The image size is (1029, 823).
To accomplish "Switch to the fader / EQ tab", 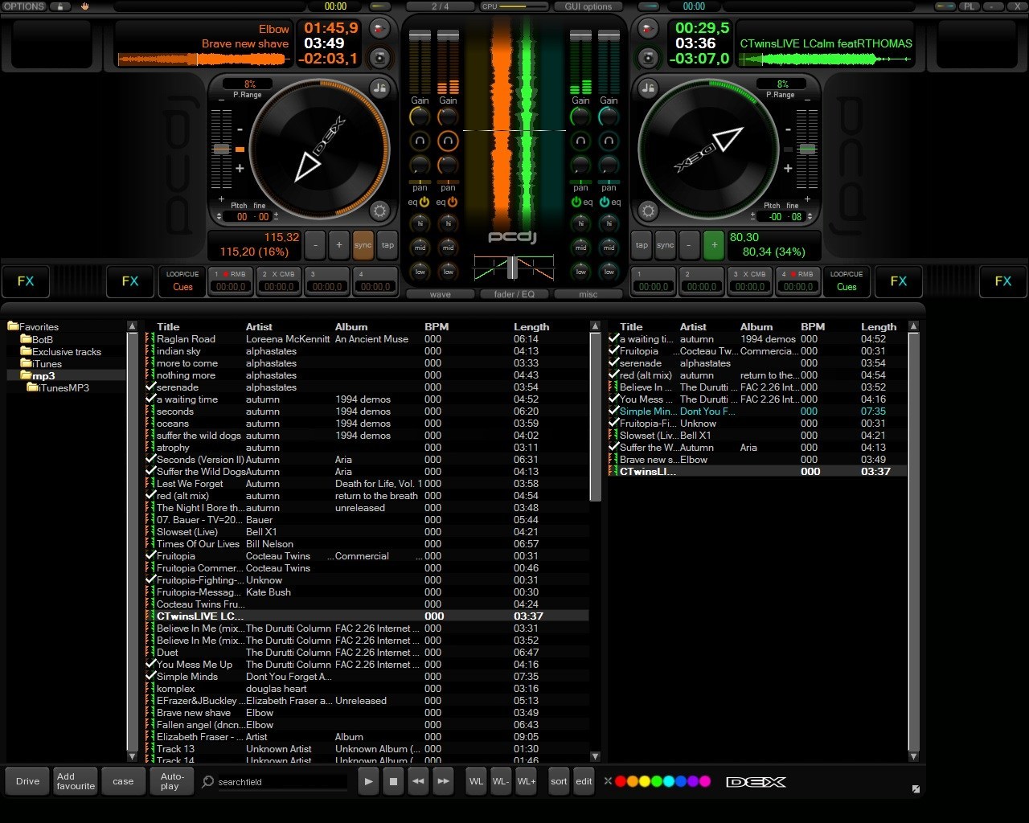I will click(x=514, y=294).
